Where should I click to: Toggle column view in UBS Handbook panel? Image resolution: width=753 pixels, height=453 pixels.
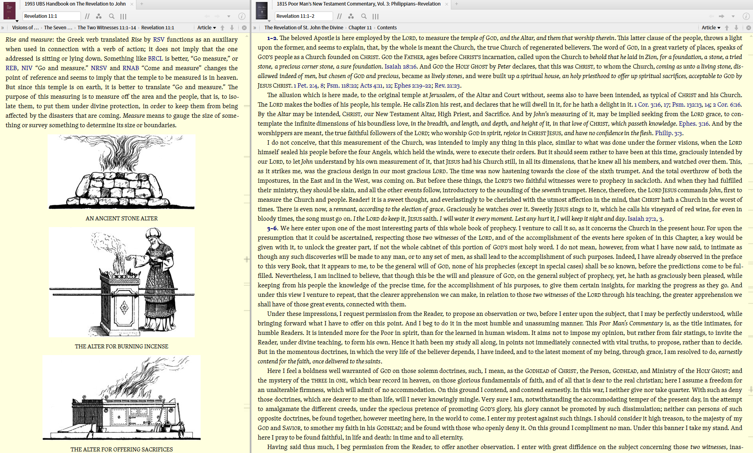pyautogui.click(x=123, y=16)
